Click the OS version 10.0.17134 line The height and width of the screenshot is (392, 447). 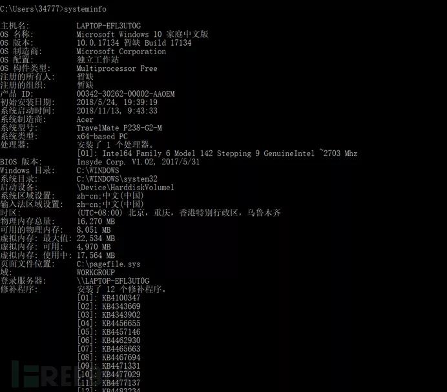[x=134, y=43]
